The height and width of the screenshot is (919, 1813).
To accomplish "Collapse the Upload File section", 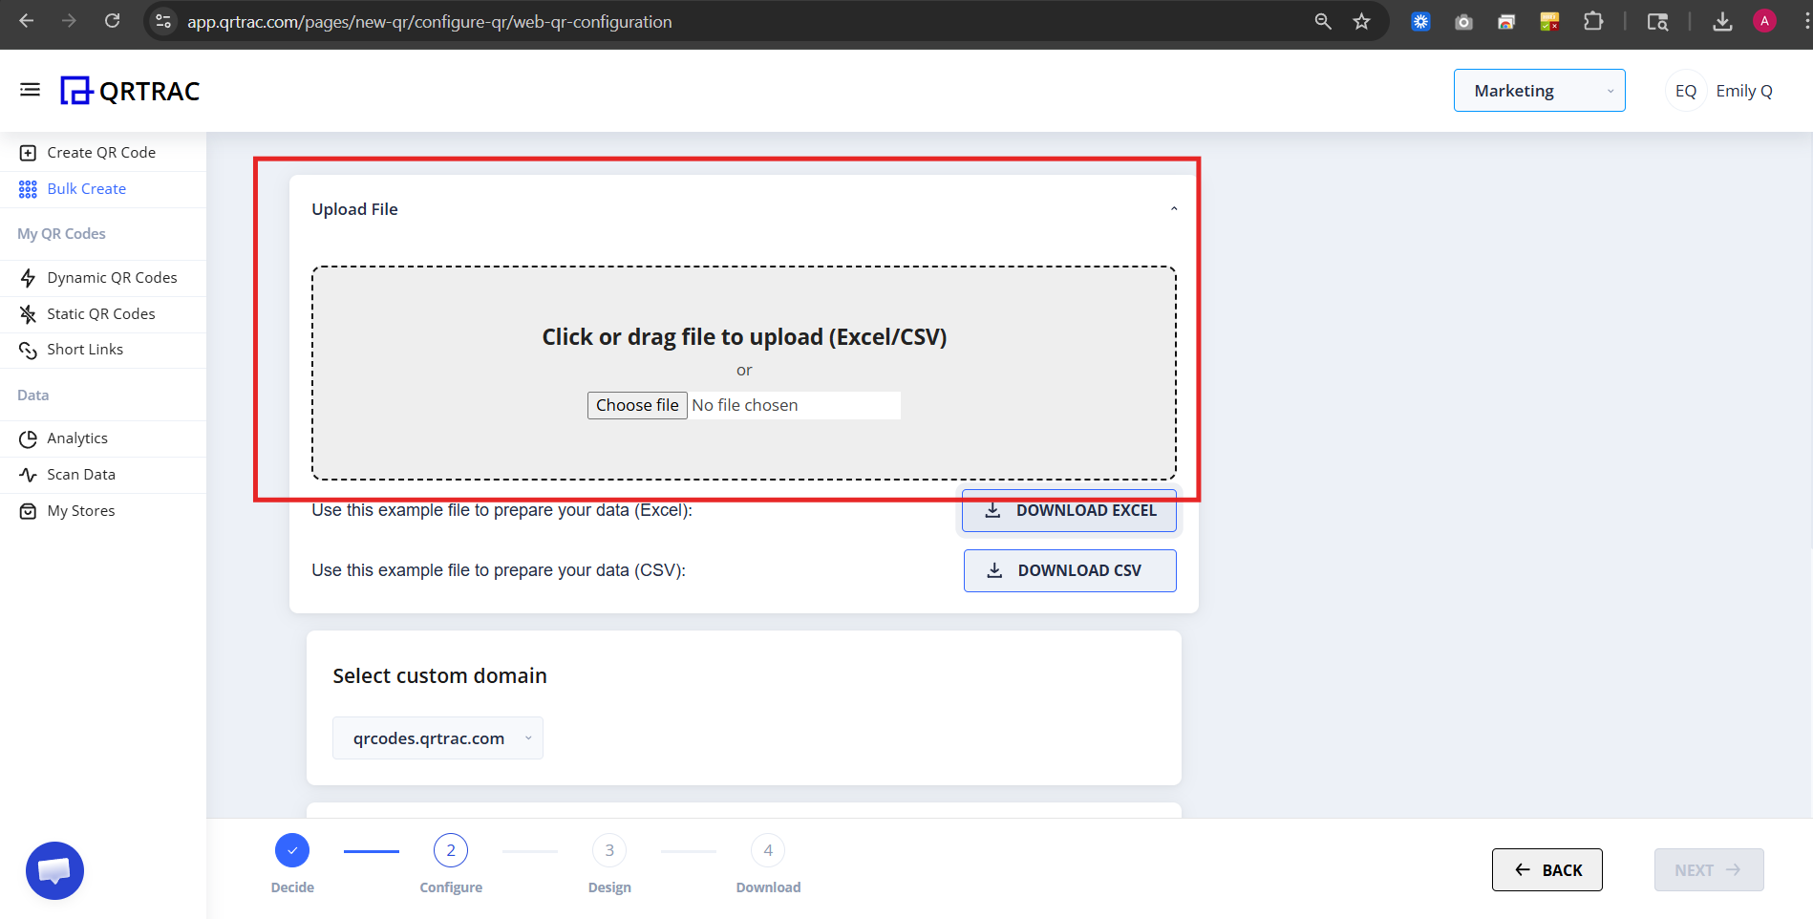I will (x=1173, y=207).
